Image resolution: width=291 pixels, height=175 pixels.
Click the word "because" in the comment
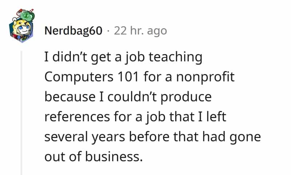click(68, 98)
